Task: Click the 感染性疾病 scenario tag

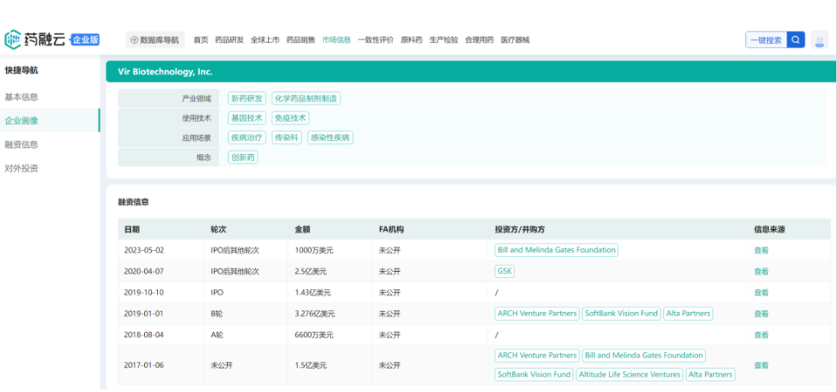Action: [x=330, y=138]
